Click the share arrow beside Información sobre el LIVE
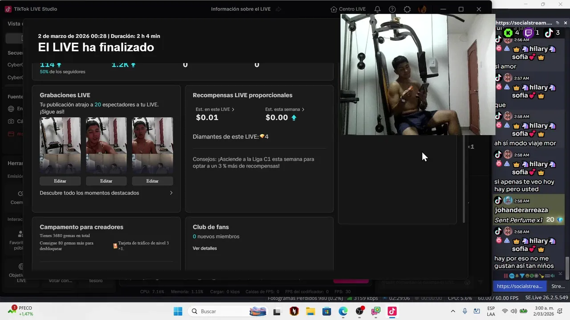Viewport: 570px width, 320px height. (278, 9)
